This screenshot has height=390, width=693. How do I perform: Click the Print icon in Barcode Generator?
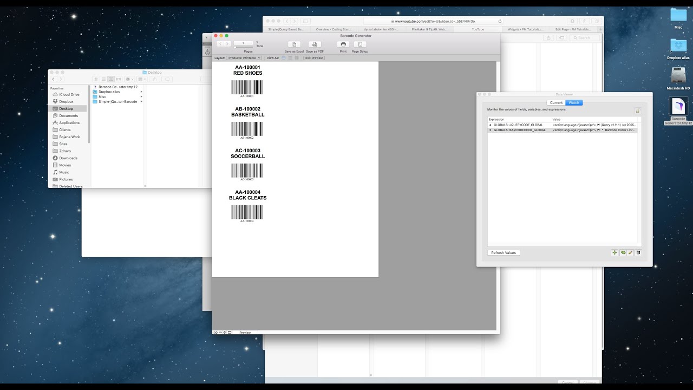343,44
